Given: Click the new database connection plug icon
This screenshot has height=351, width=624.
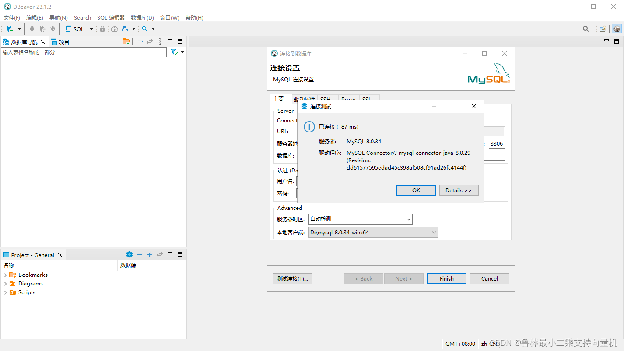Looking at the screenshot, I should [x=10, y=29].
